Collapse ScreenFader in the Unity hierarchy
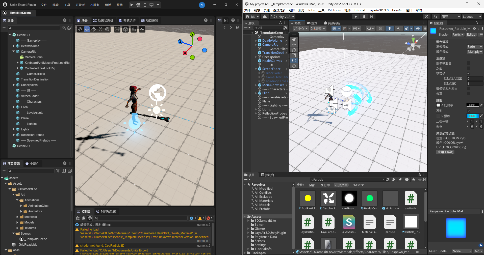 pos(256,69)
